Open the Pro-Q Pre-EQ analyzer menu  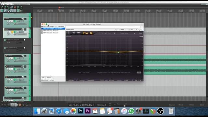tap(126, 80)
